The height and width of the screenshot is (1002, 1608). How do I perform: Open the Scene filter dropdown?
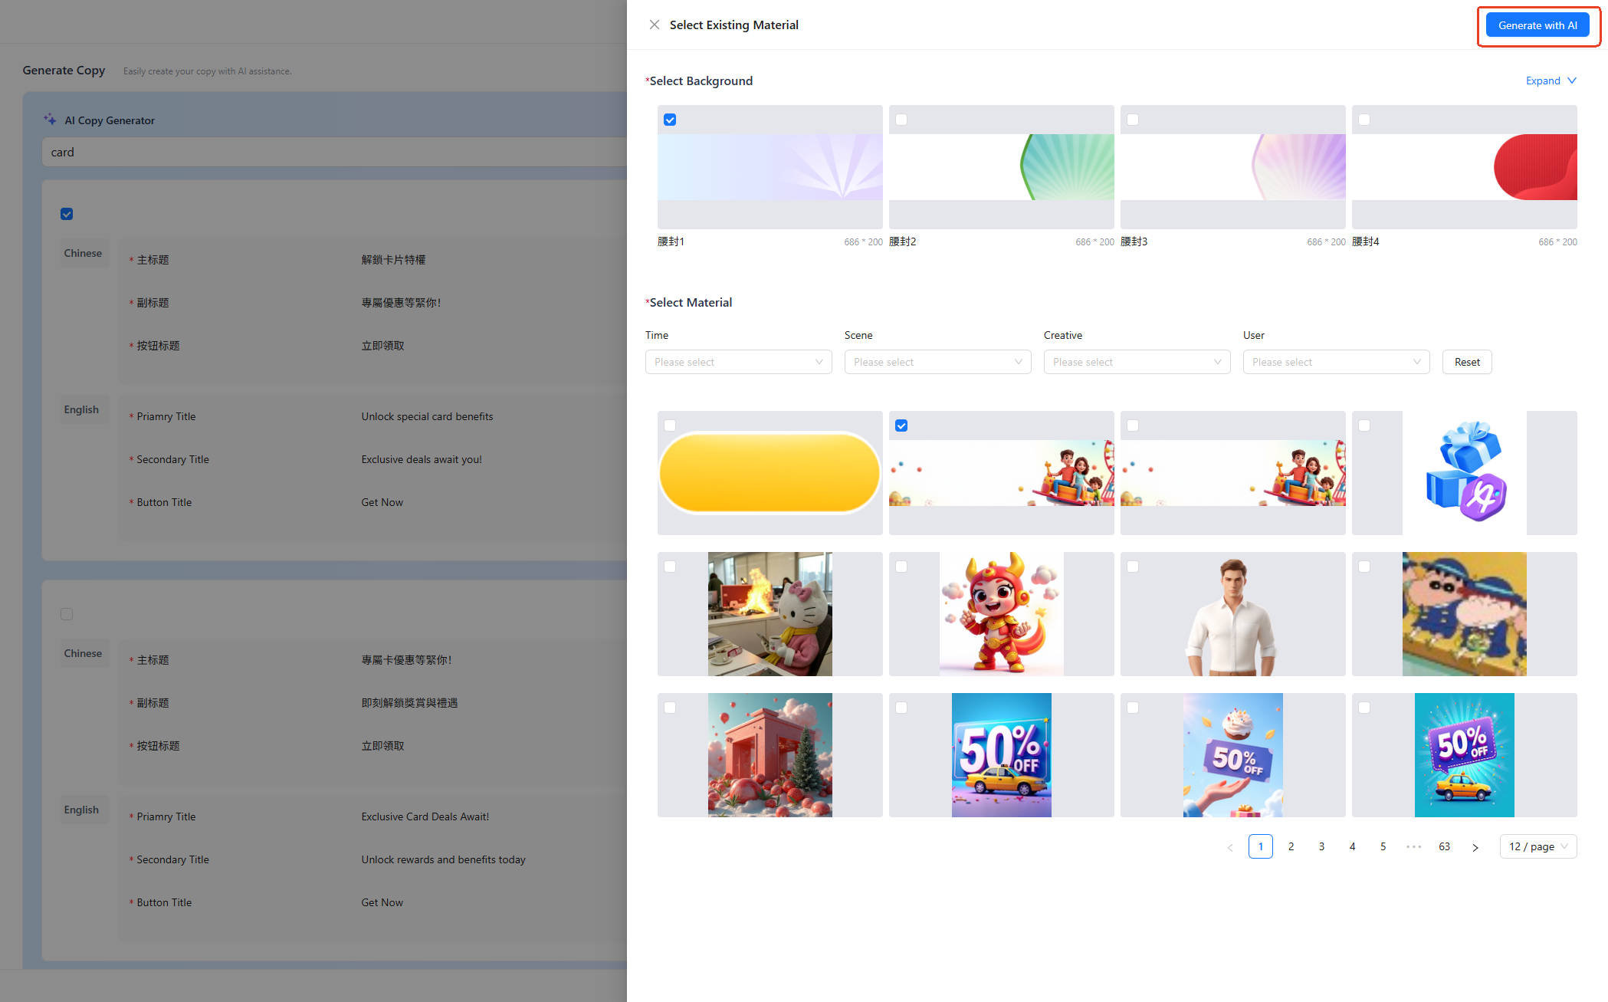pyautogui.click(x=937, y=362)
